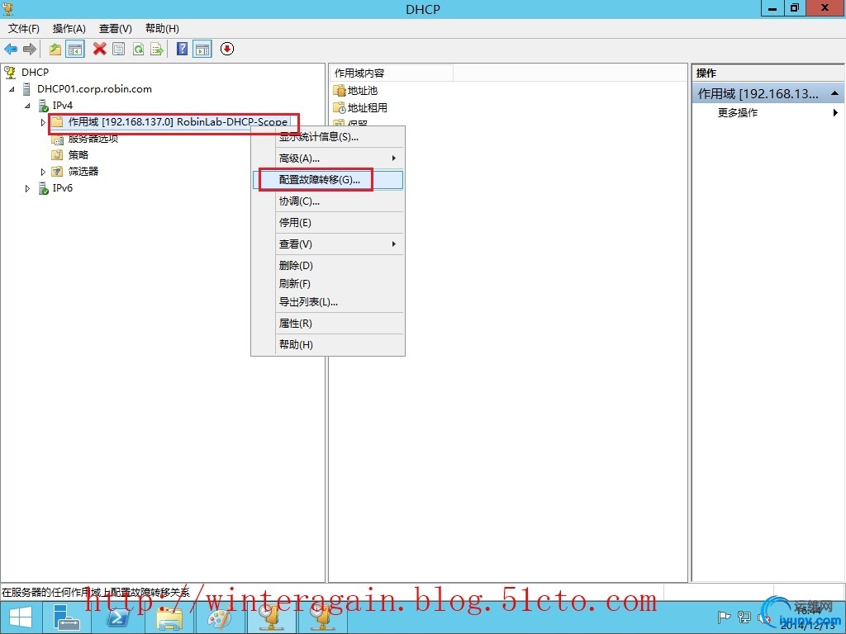Choose 帮助(H) in context menu
Image resolution: width=846 pixels, height=634 pixels.
pos(328,344)
